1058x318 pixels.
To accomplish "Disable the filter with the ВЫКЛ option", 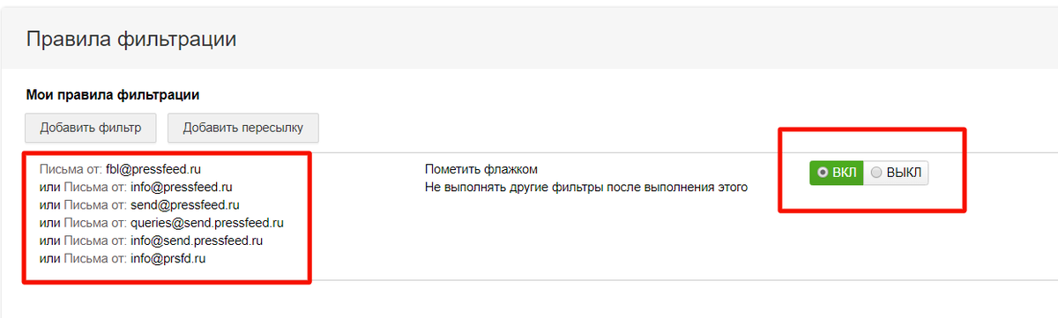I will click(895, 173).
